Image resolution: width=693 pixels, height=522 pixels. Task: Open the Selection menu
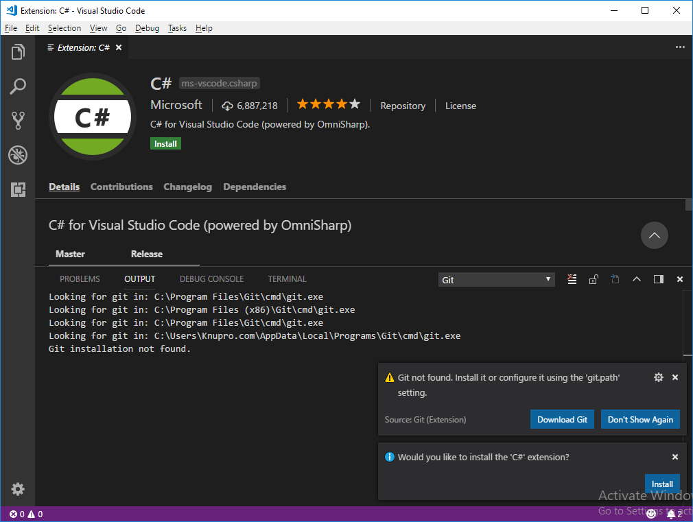(x=64, y=28)
